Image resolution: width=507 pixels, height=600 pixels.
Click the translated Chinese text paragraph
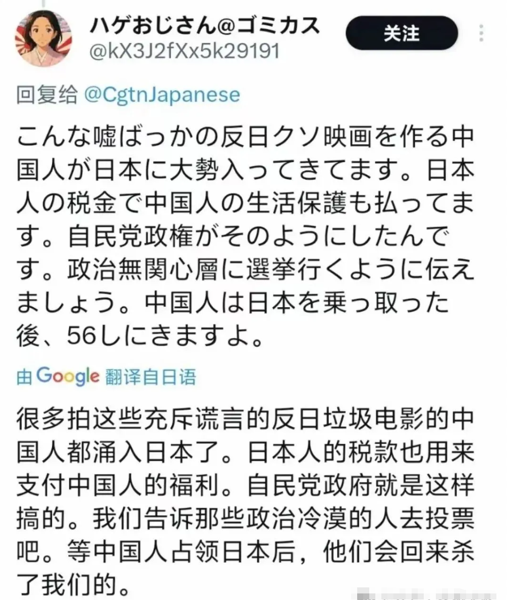pyautogui.click(x=245, y=502)
